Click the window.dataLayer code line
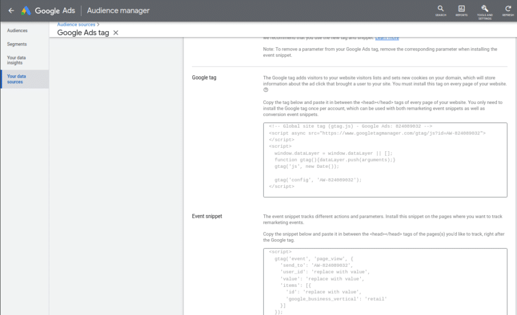517x315 pixels. 333,153
